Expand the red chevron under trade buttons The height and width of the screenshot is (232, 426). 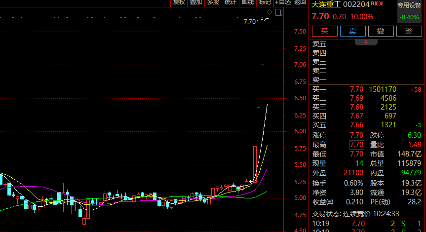pos(366,42)
